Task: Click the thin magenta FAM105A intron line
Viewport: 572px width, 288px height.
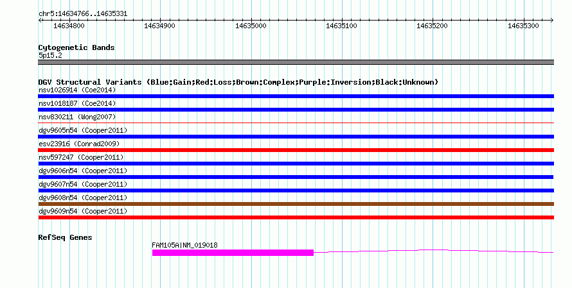Action: tap(433, 251)
